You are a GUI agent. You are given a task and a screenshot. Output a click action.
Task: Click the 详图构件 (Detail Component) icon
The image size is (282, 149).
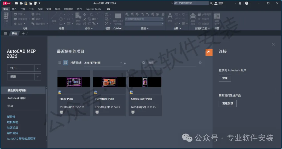[x=217, y=19]
